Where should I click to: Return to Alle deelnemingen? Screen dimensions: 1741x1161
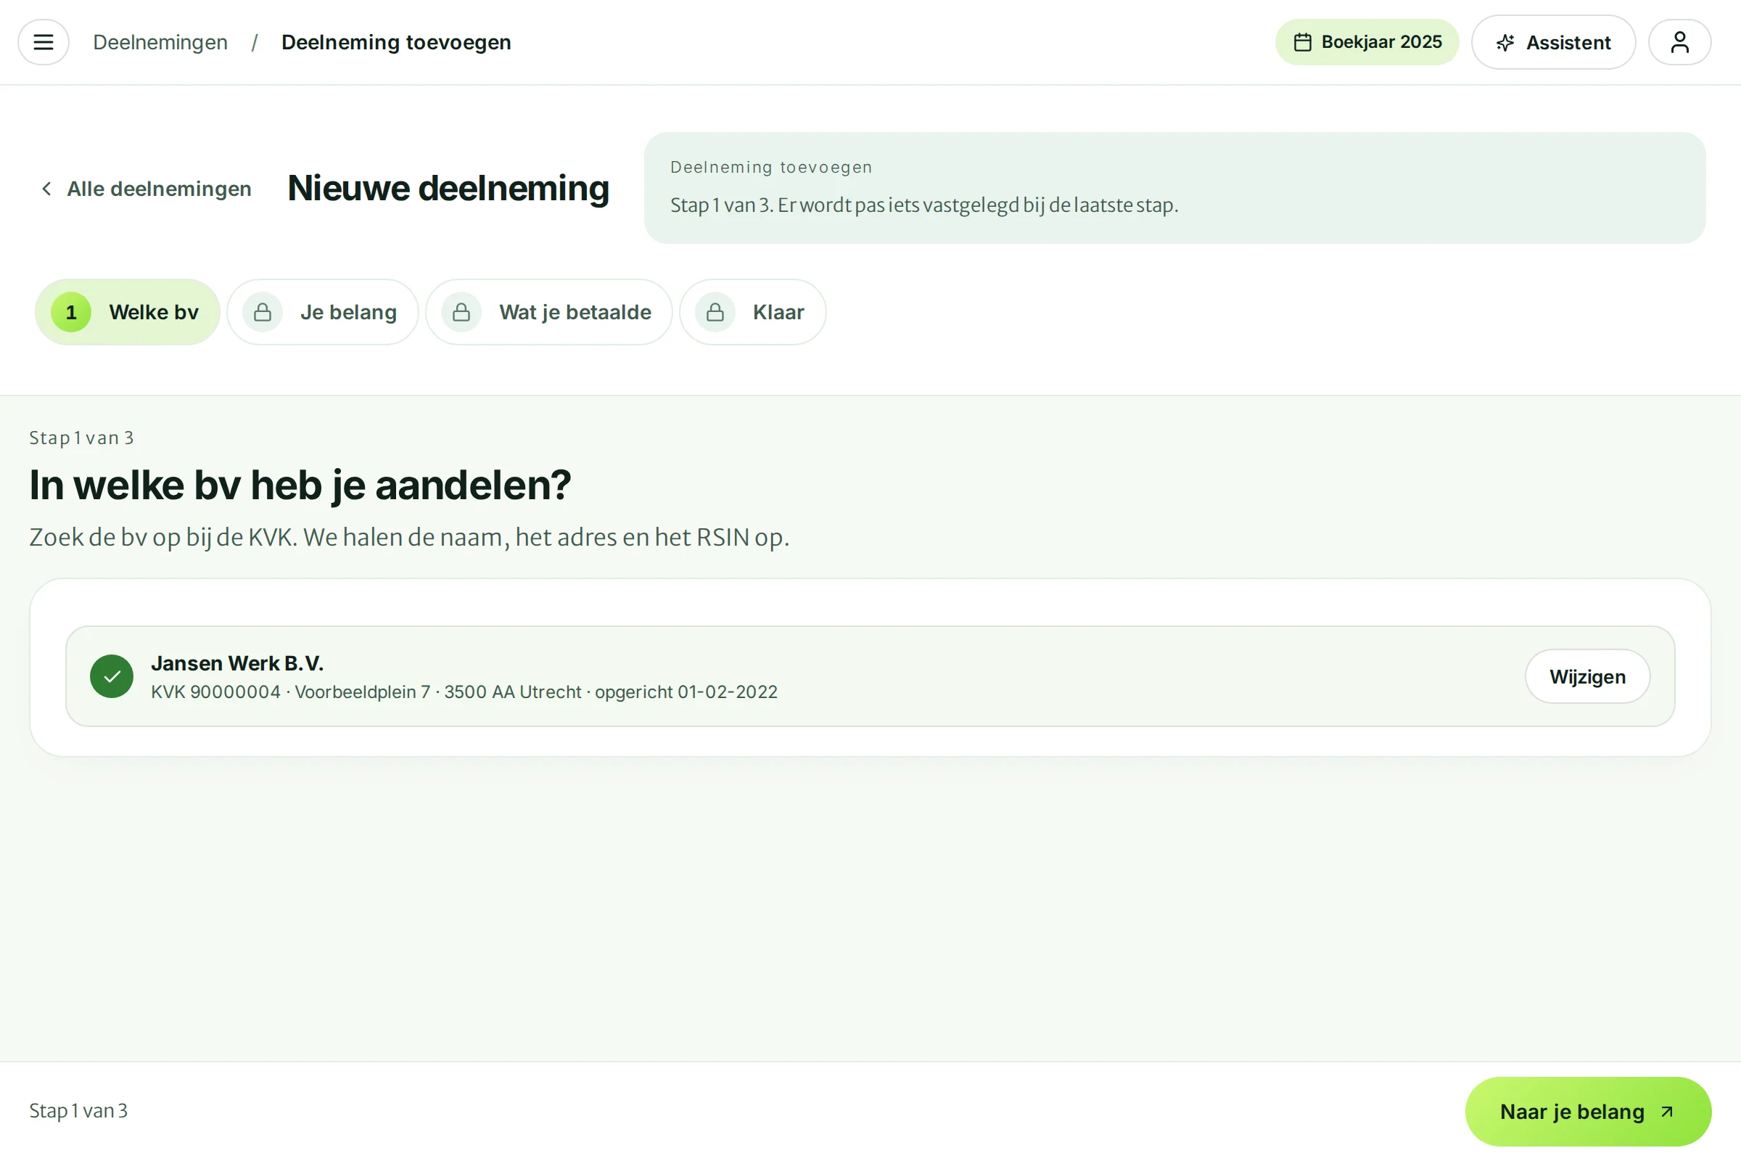pyautogui.click(x=146, y=189)
